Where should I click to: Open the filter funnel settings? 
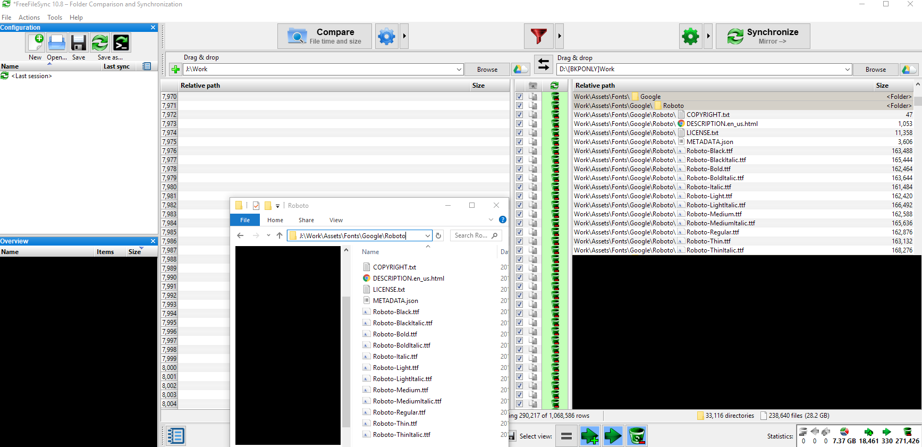point(538,36)
